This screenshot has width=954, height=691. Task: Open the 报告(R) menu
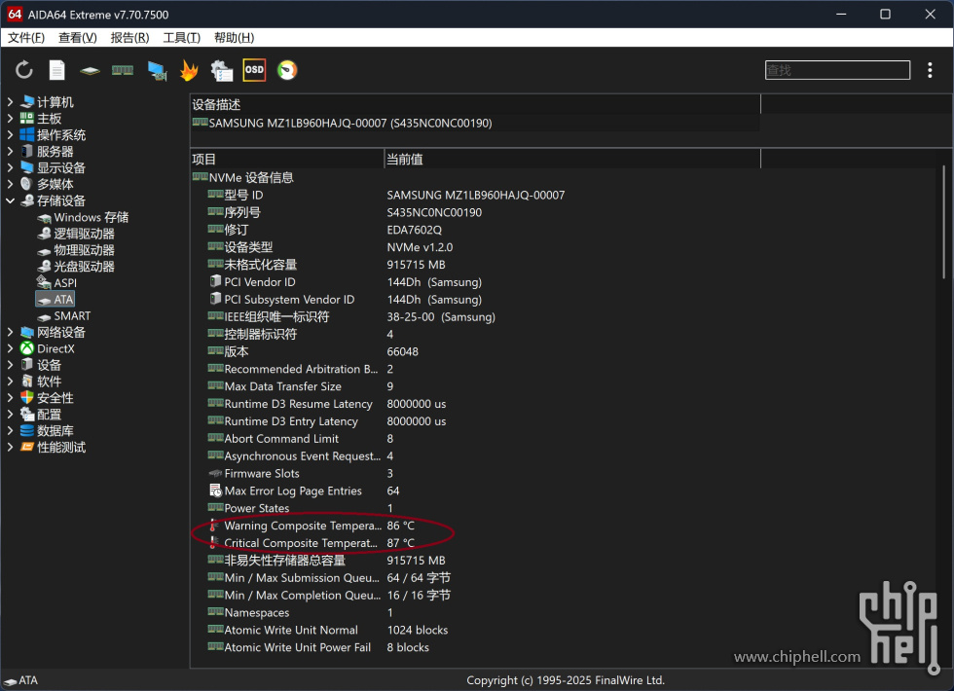129,38
